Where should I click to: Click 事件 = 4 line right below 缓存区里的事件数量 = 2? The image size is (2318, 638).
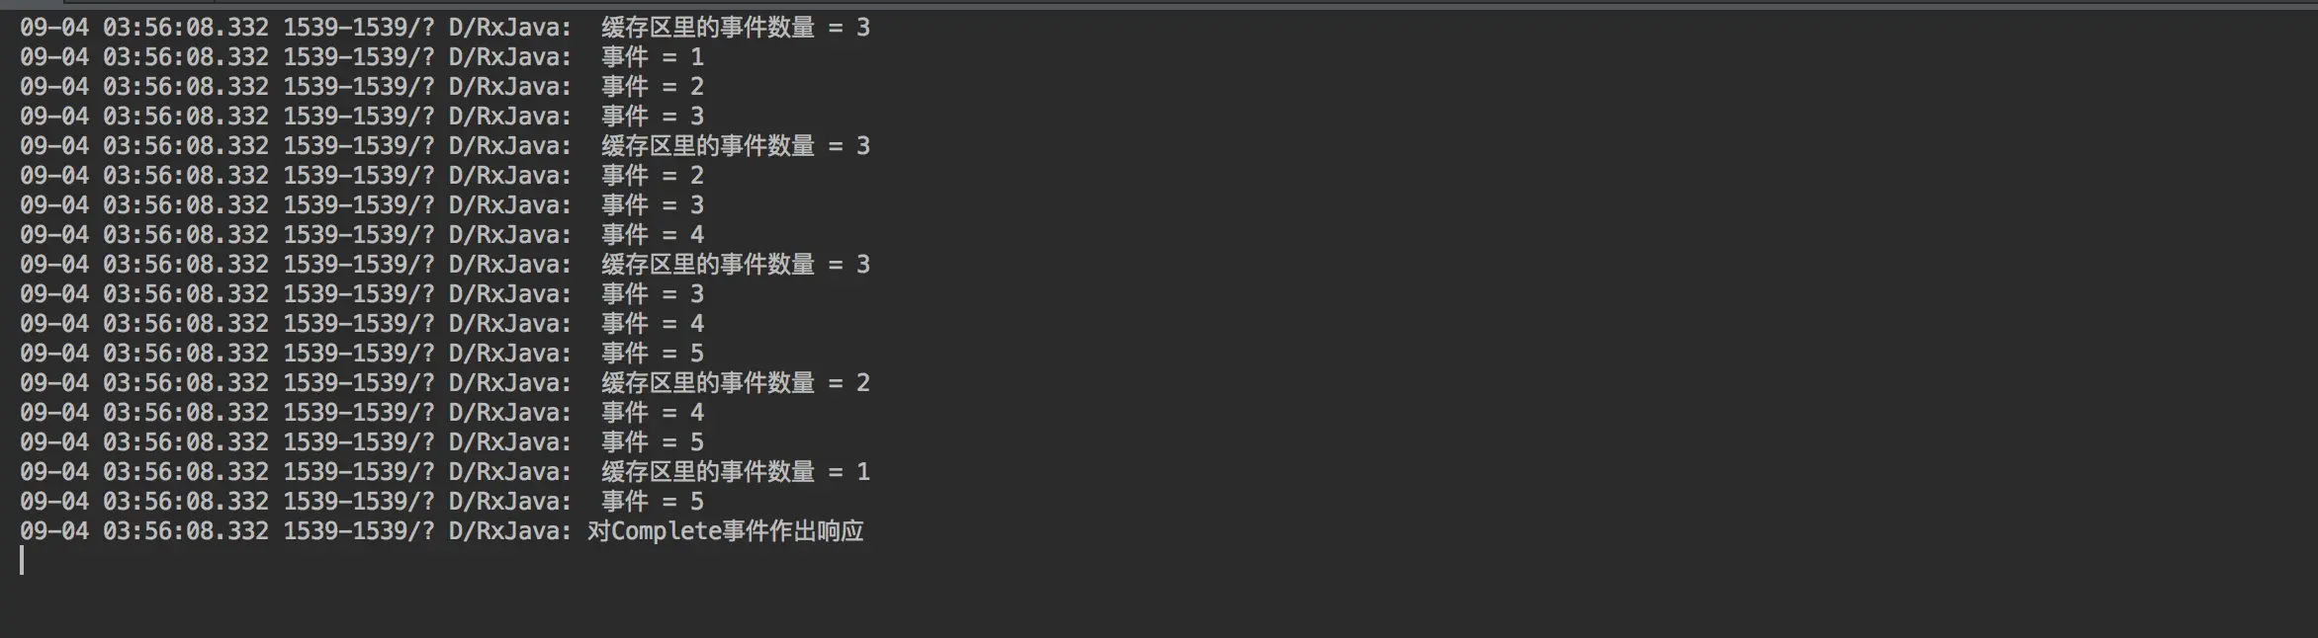click(x=362, y=413)
